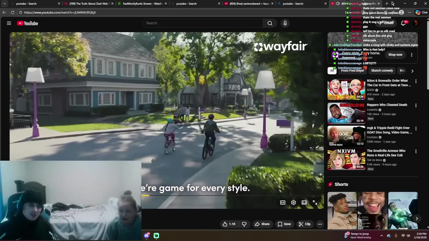The width and height of the screenshot is (429, 241).
Task: Open Wi-Fi settings in system tray
Action: [x=403, y=236]
